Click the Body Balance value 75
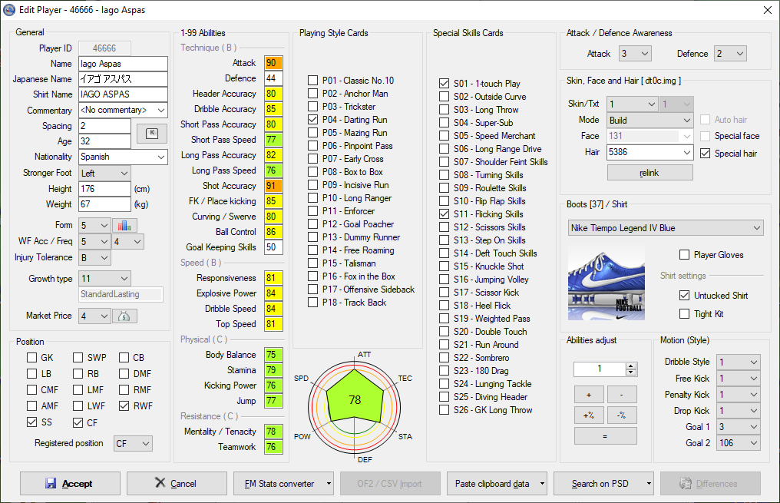 coord(273,355)
